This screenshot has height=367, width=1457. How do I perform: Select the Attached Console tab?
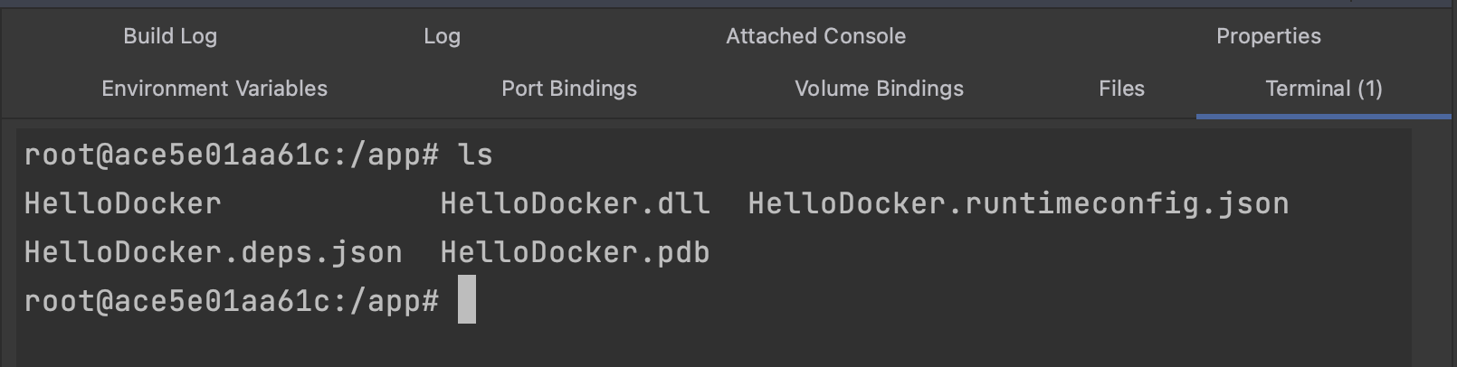tap(815, 36)
